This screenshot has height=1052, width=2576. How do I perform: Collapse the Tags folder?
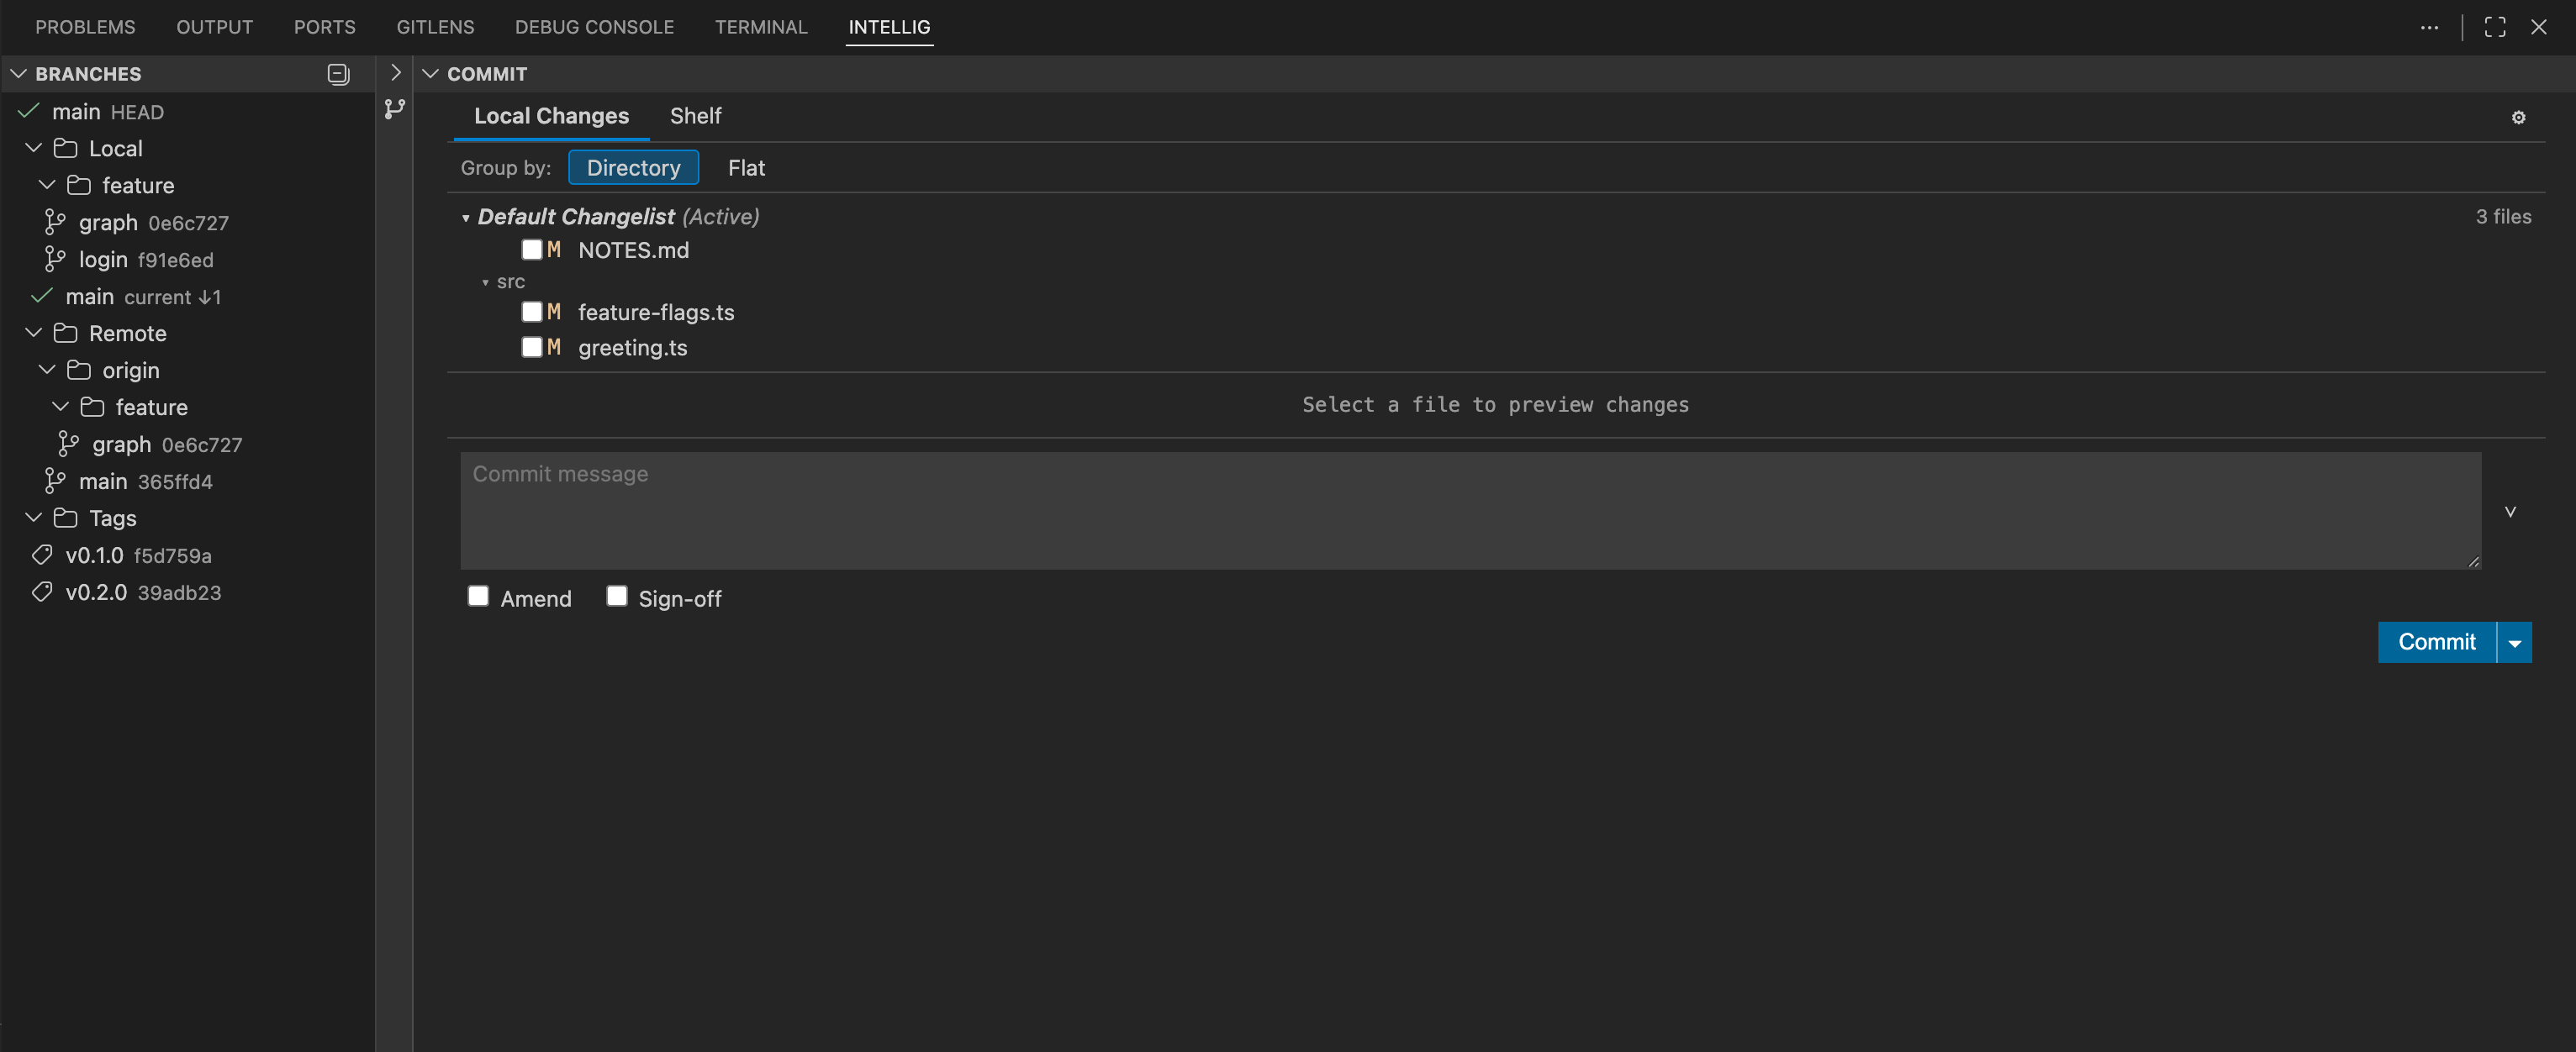click(33, 518)
